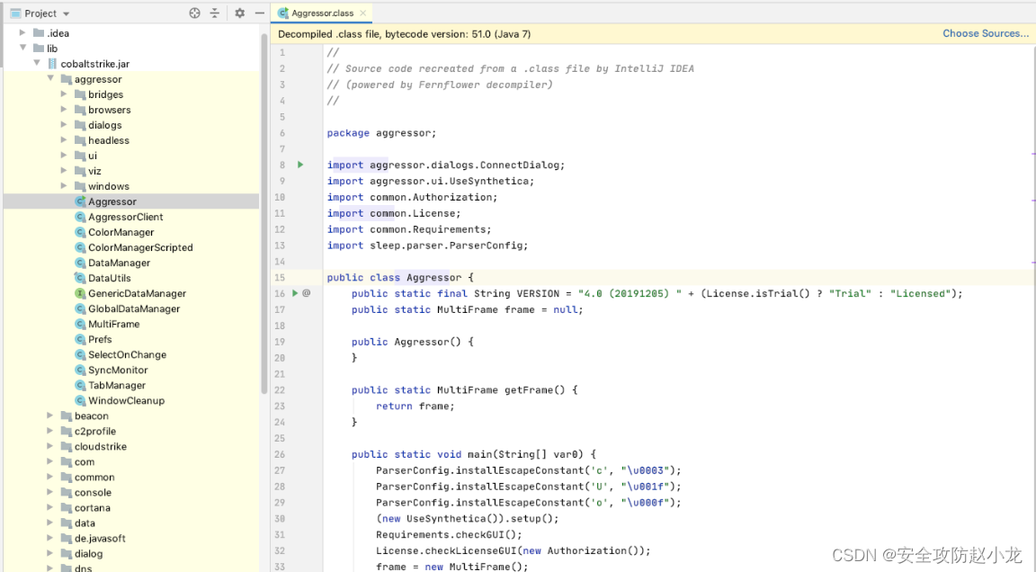Open the WindowCleanup class
The image size is (1036, 572).
point(126,400)
